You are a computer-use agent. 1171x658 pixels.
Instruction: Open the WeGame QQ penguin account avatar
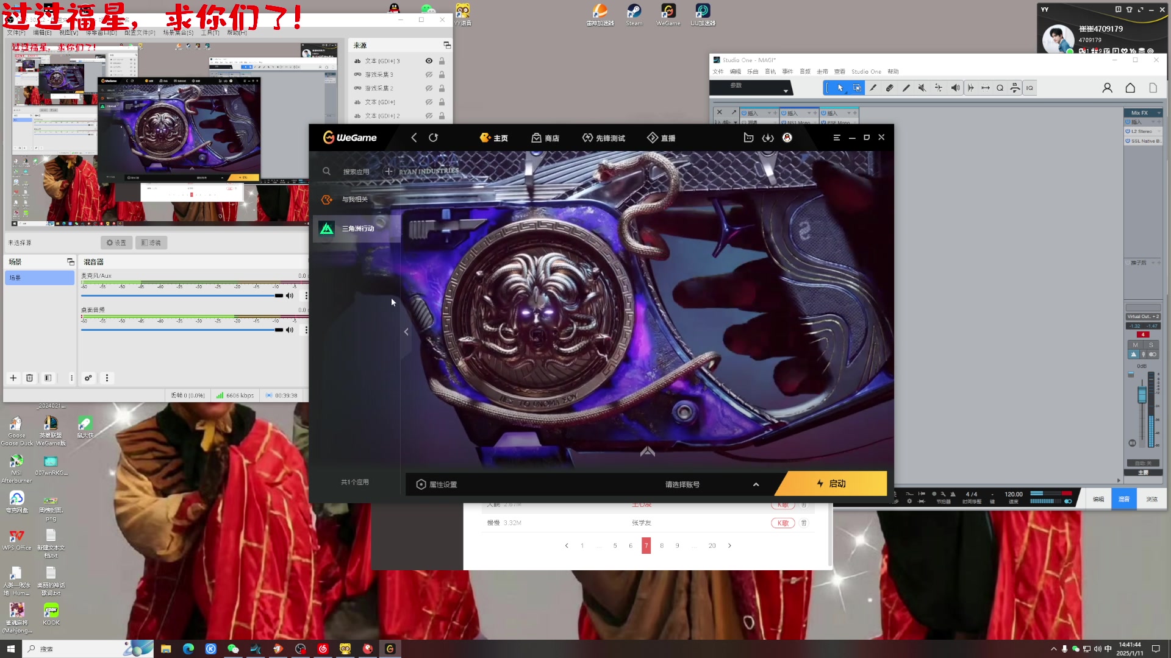pos(787,138)
